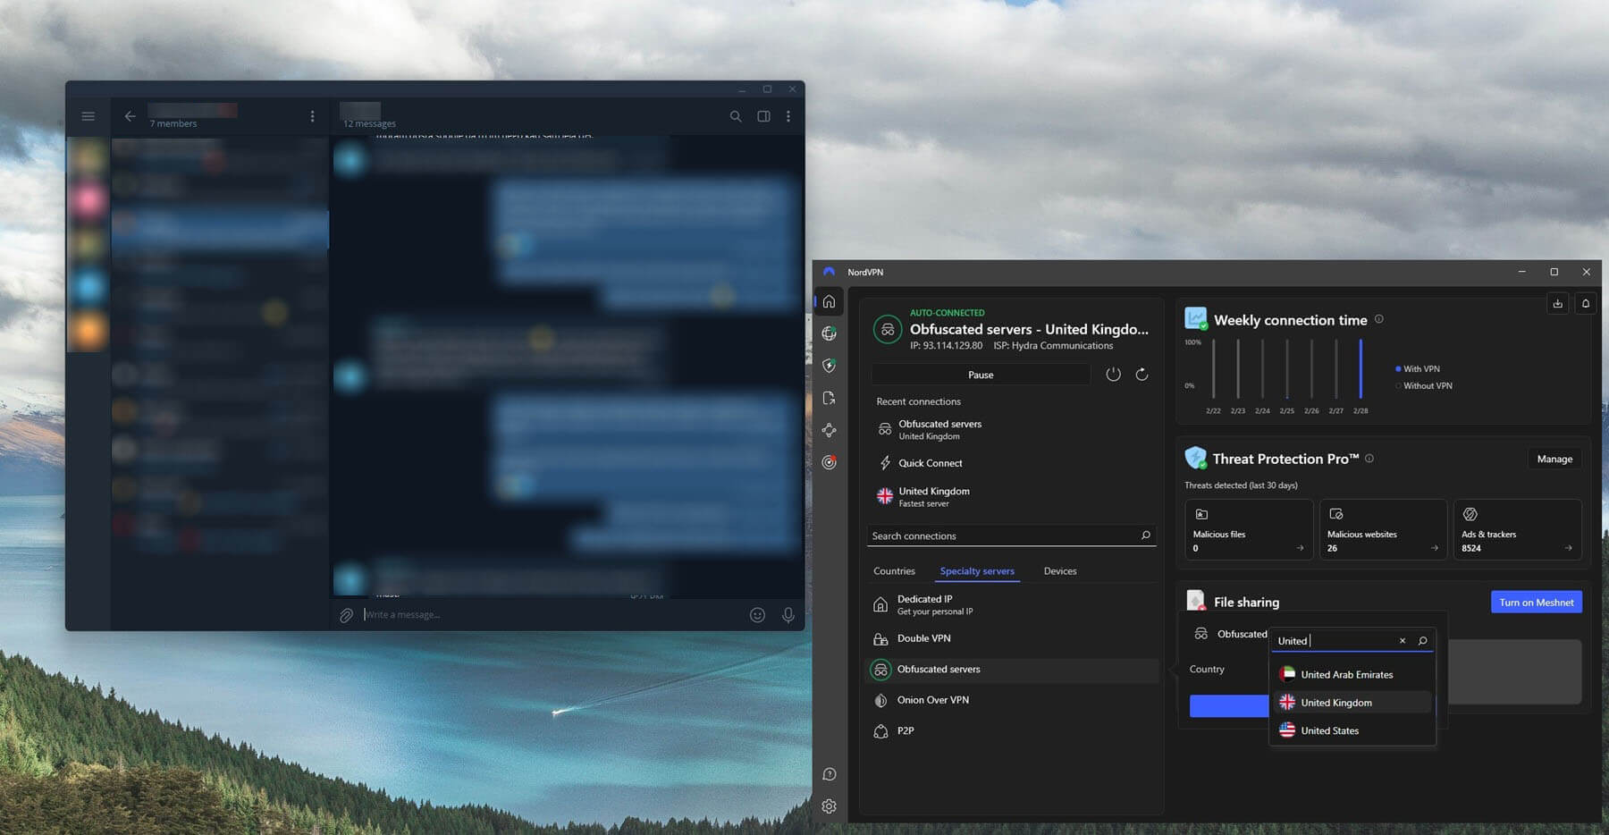1609x835 pixels.
Task: Open the Meshnet nodes icon in sidebar
Action: [x=829, y=430]
